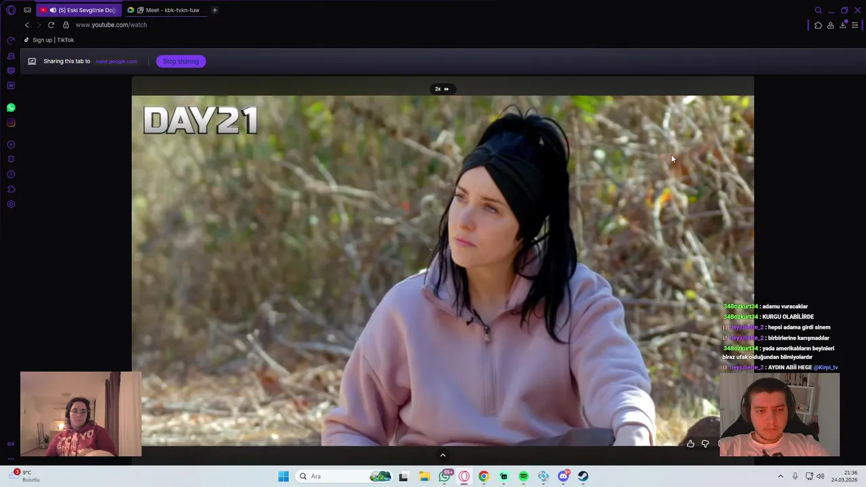Click the taskbar Ara search box
The width and height of the screenshot is (866, 487).
(x=344, y=476)
